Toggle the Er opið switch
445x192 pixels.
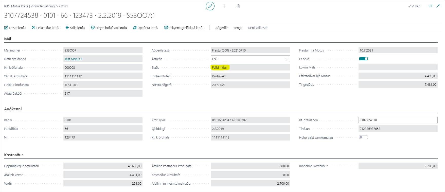(363, 59)
